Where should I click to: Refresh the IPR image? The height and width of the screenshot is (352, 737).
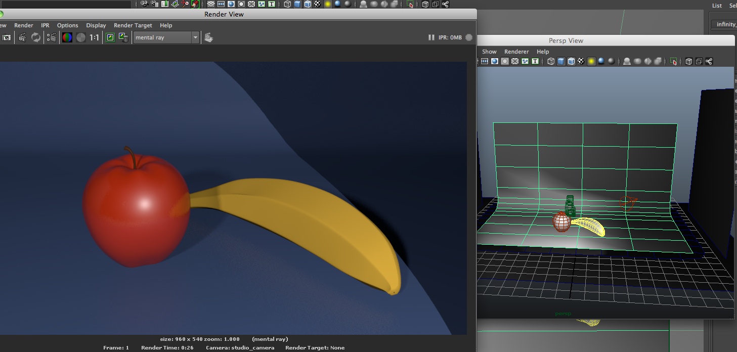coord(36,37)
